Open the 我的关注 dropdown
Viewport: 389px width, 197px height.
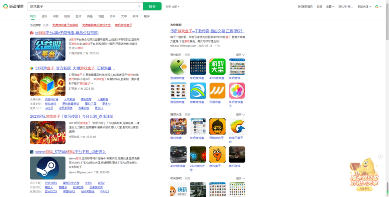tap(364, 7)
